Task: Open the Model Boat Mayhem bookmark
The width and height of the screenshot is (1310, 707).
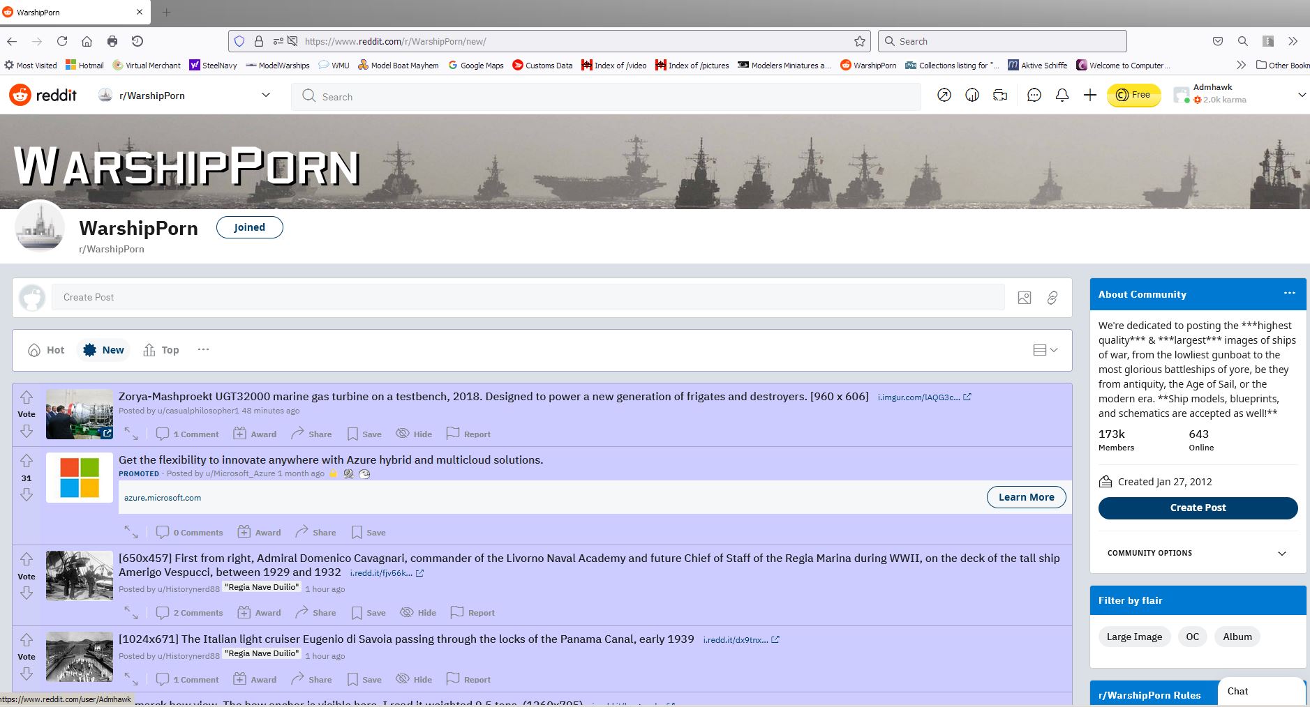Action: (398, 65)
